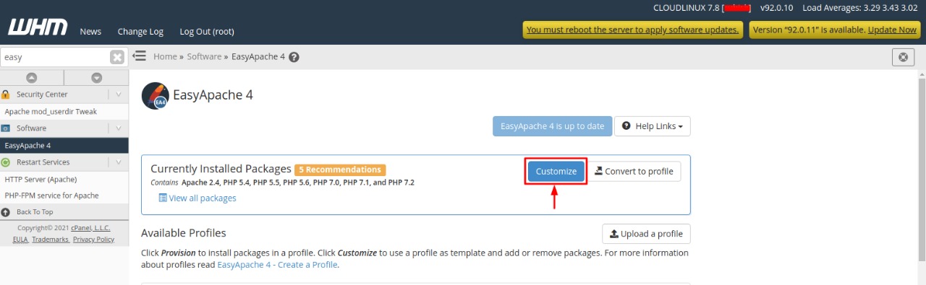Collapse the Software section chevron
This screenshot has height=285, width=926.
[x=119, y=128]
